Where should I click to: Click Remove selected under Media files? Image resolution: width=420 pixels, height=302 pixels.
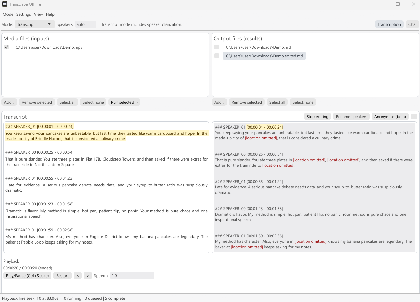coord(37,102)
